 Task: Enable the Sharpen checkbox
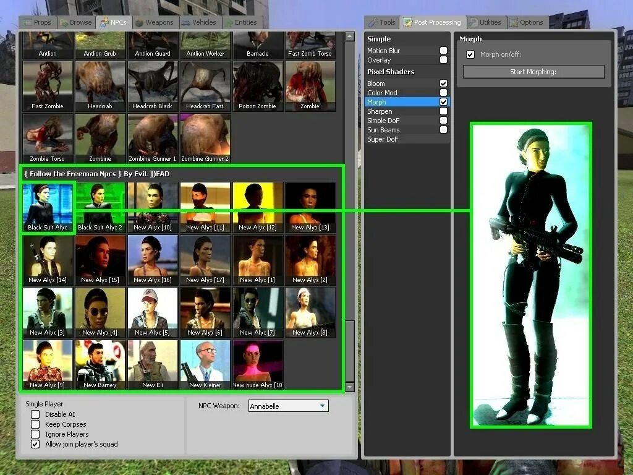[x=443, y=111]
